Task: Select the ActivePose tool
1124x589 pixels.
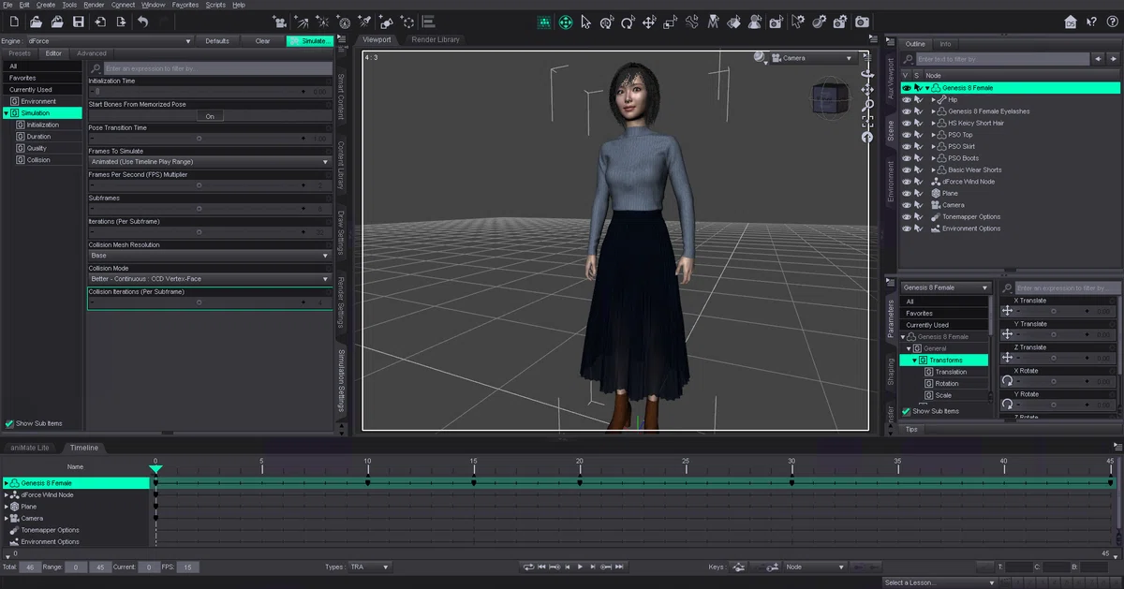Action: (692, 22)
